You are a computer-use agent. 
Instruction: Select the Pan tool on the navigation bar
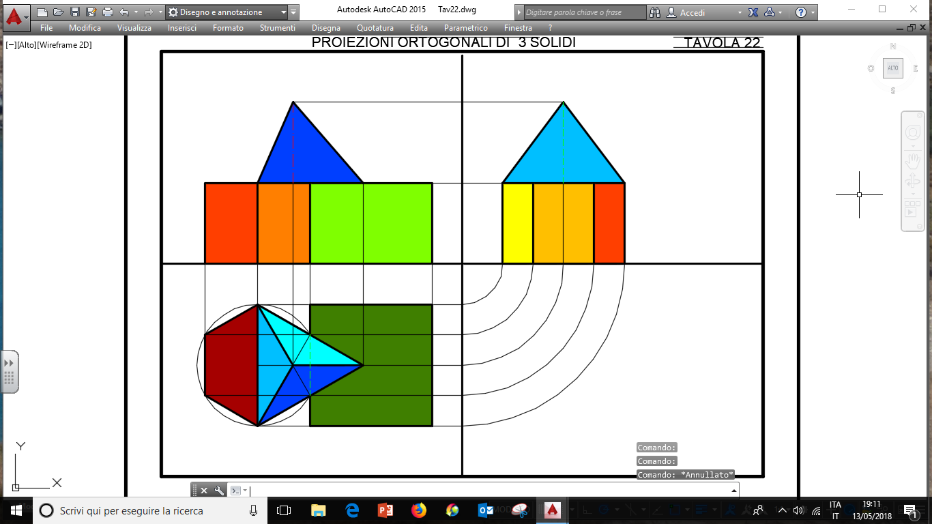[x=913, y=162]
